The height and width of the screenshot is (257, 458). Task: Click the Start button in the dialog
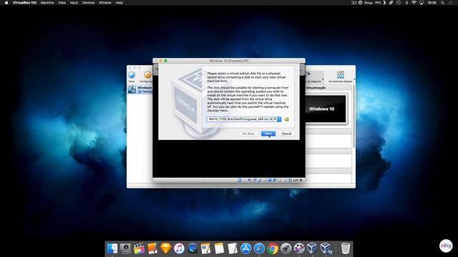(x=268, y=133)
